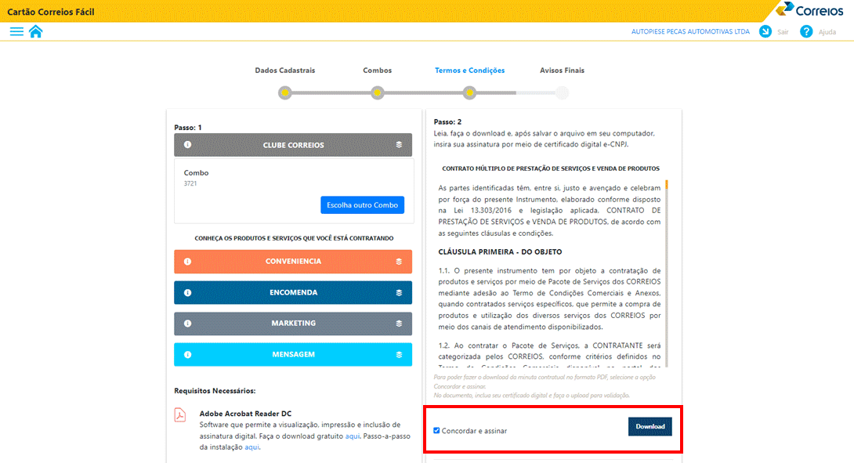
Task: Click the contract text scrollbar
Action: click(x=666, y=273)
